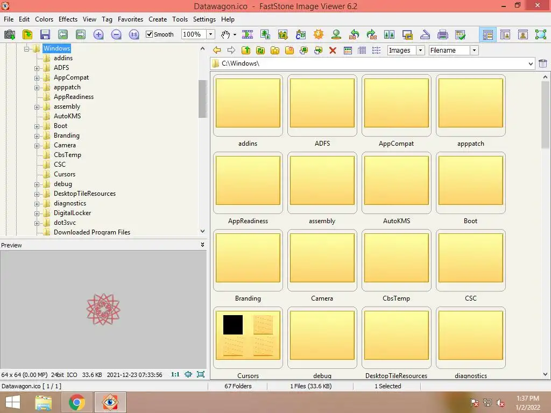Expand the C:\Windows\ path history dropdown

[x=531, y=63]
